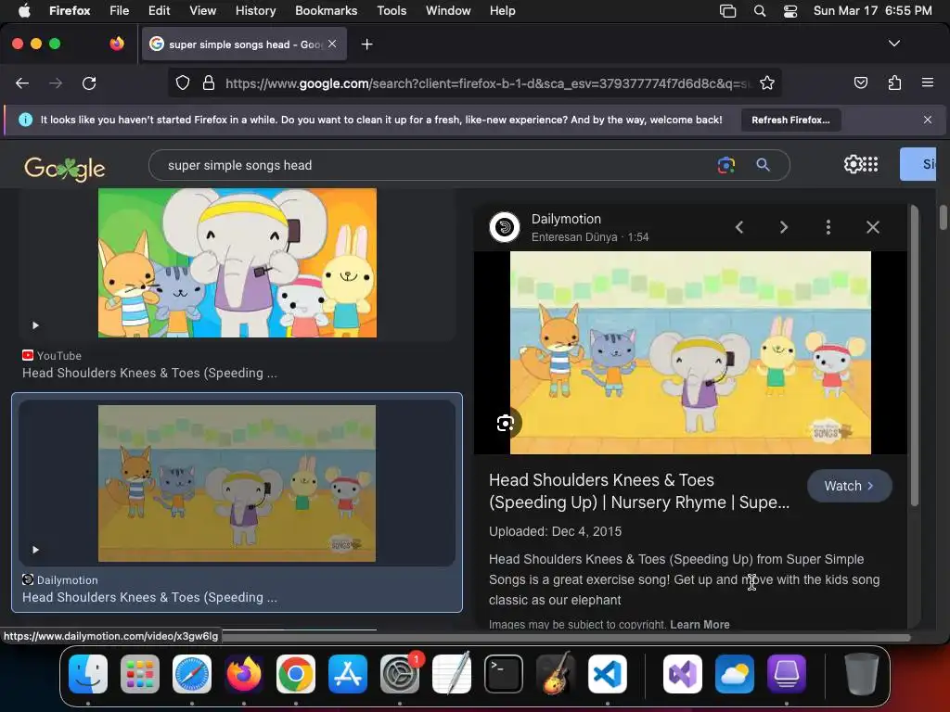Image resolution: width=950 pixels, height=712 pixels.
Task: Expand the list all tabs chevron
Action: point(893,44)
